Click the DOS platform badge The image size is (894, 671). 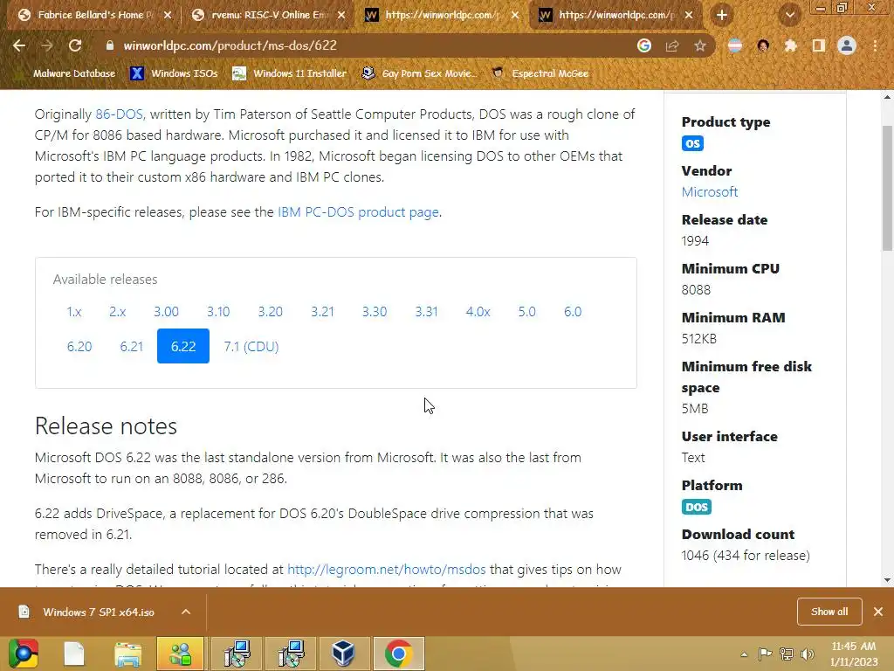696,507
